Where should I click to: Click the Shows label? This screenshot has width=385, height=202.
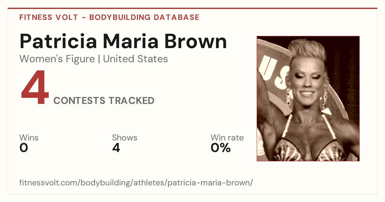[124, 138]
